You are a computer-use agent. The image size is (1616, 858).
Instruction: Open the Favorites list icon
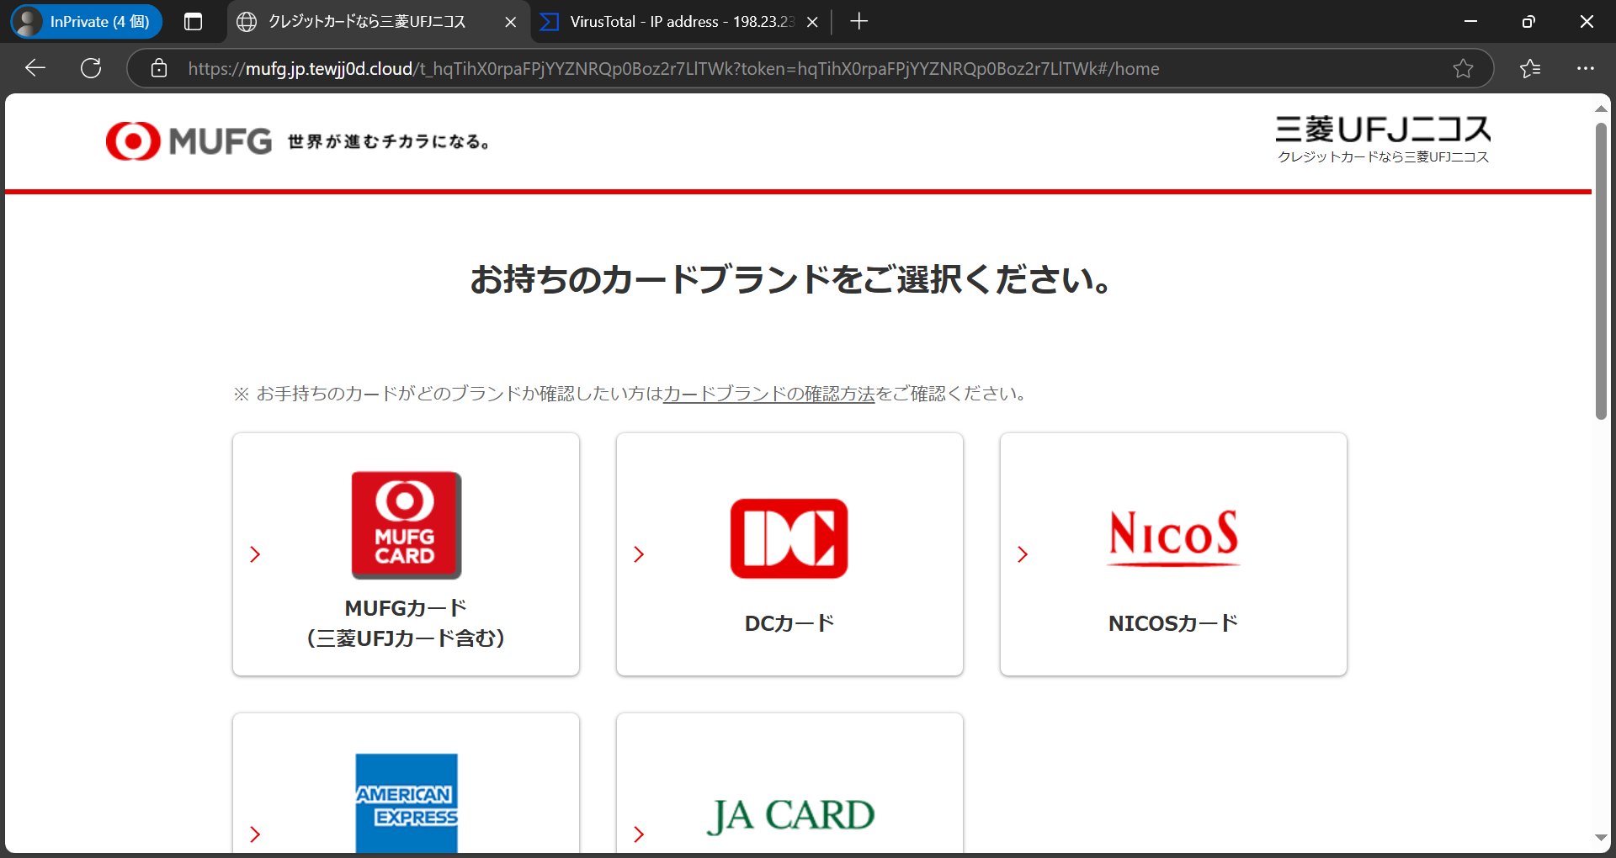pyautogui.click(x=1530, y=68)
